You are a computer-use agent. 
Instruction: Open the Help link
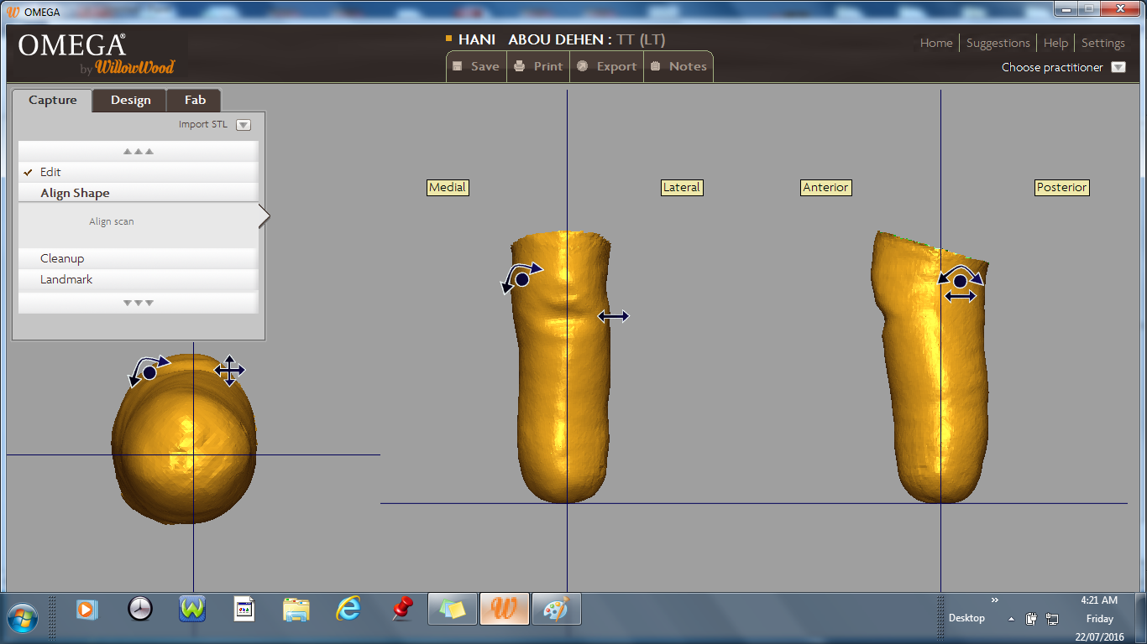point(1055,43)
